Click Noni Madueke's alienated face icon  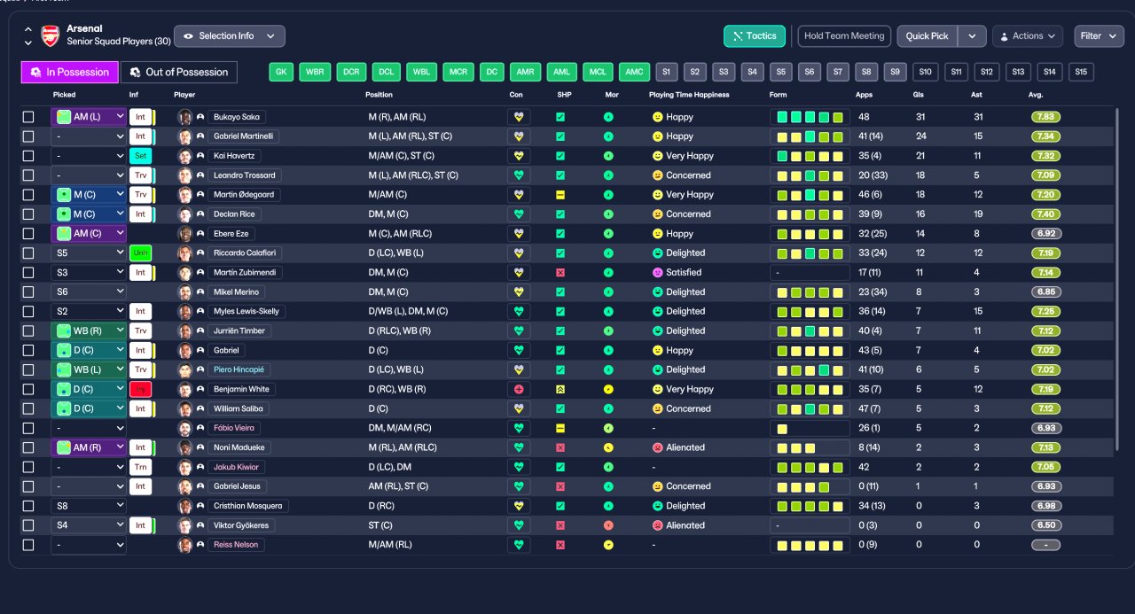pyautogui.click(x=658, y=447)
